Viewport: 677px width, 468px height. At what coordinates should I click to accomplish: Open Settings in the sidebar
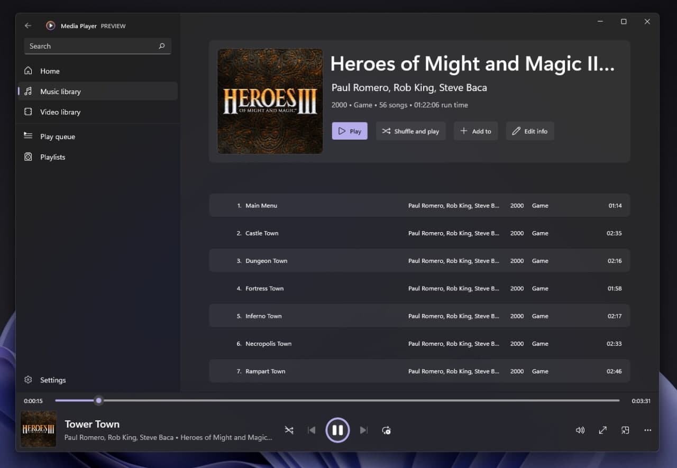pyautogui.click(x=53, y=380)
